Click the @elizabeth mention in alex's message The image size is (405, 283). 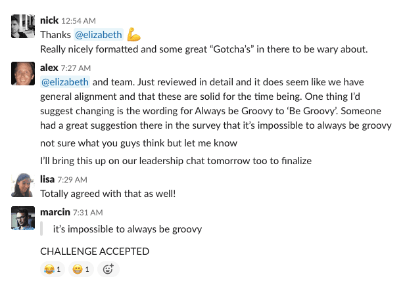(x=65, y=82)
